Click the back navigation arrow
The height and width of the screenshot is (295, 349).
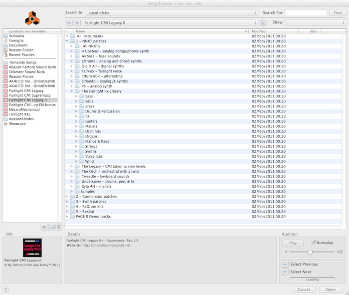[69, 23]
